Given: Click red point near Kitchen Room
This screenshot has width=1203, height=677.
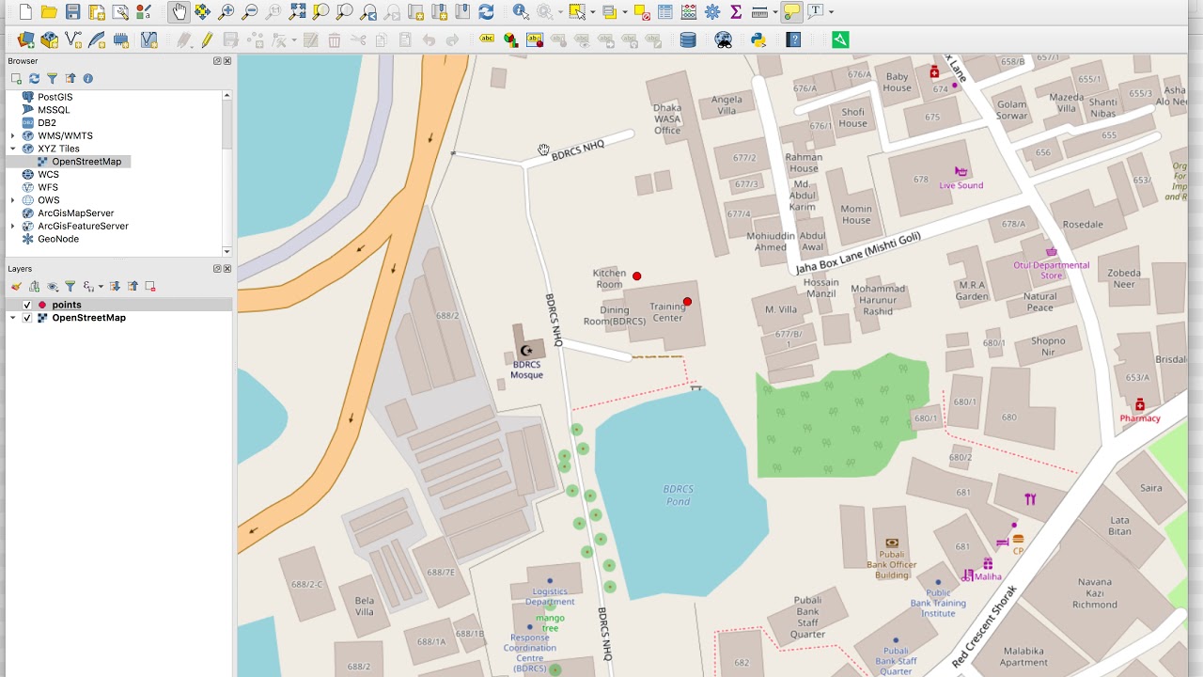Looking at the screenshot, I should click(637, 276).
